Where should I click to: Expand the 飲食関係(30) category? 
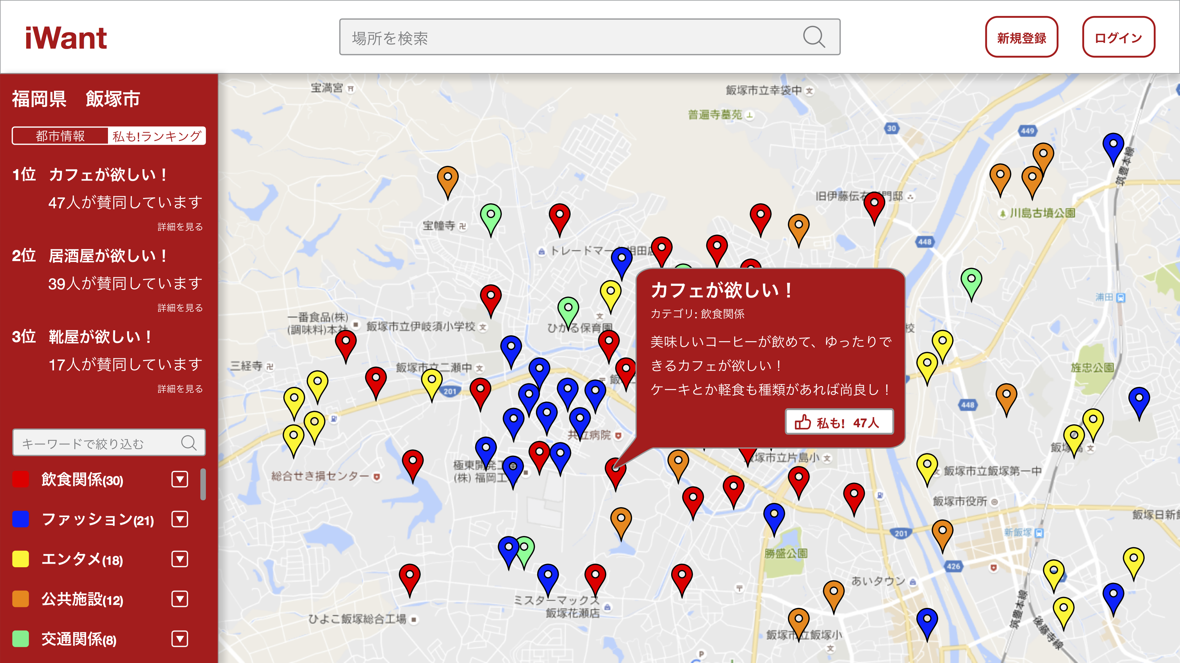pyautogui.click(x=180, y=479)
